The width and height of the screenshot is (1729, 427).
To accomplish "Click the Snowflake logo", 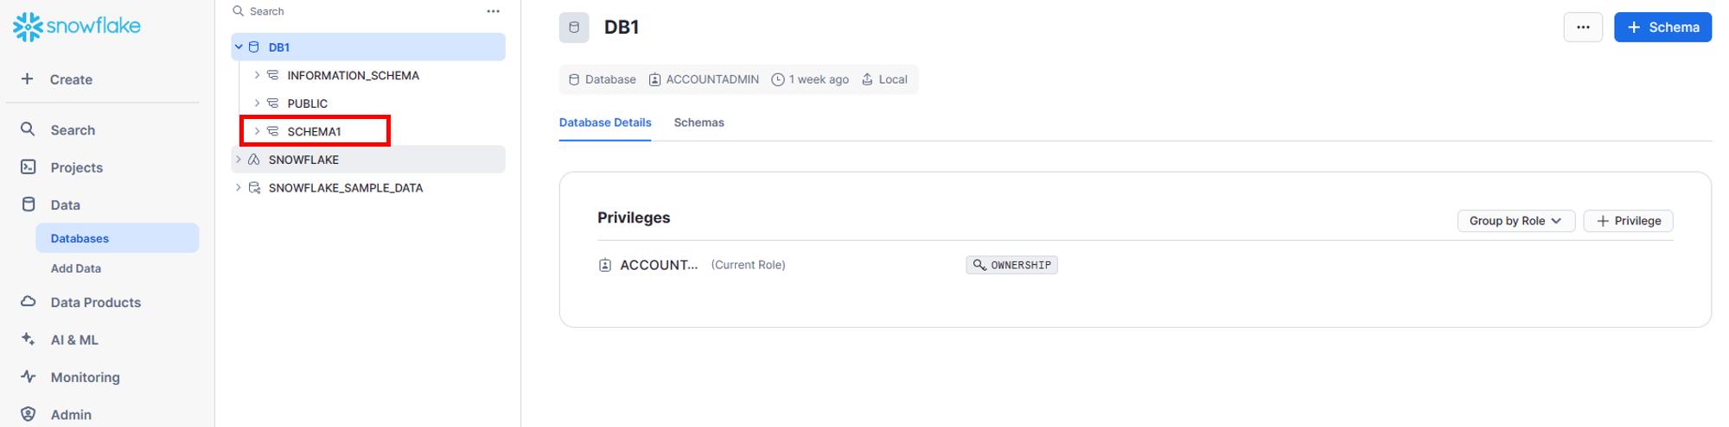I will point(76,27).
